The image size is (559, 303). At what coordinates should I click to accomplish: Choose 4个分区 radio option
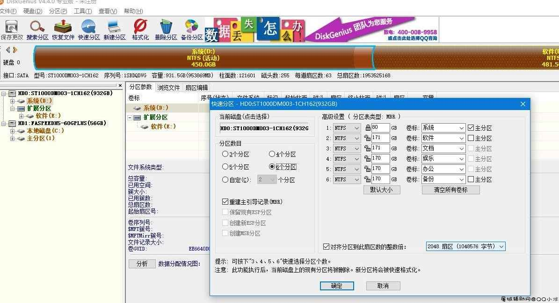(x=272, y=154)
